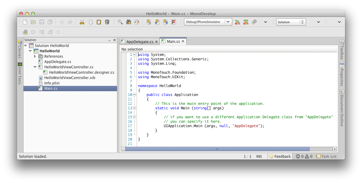Screen dimensions: 362x183
Task: Click the Paste clipboard icon
Action: [x=99, y=22]
